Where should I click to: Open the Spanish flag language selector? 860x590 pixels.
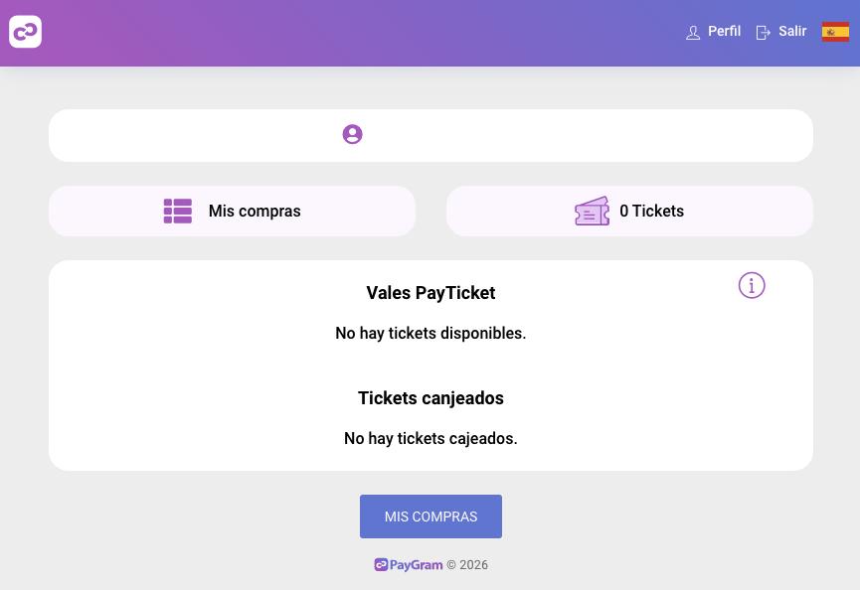tap(835, 32)
